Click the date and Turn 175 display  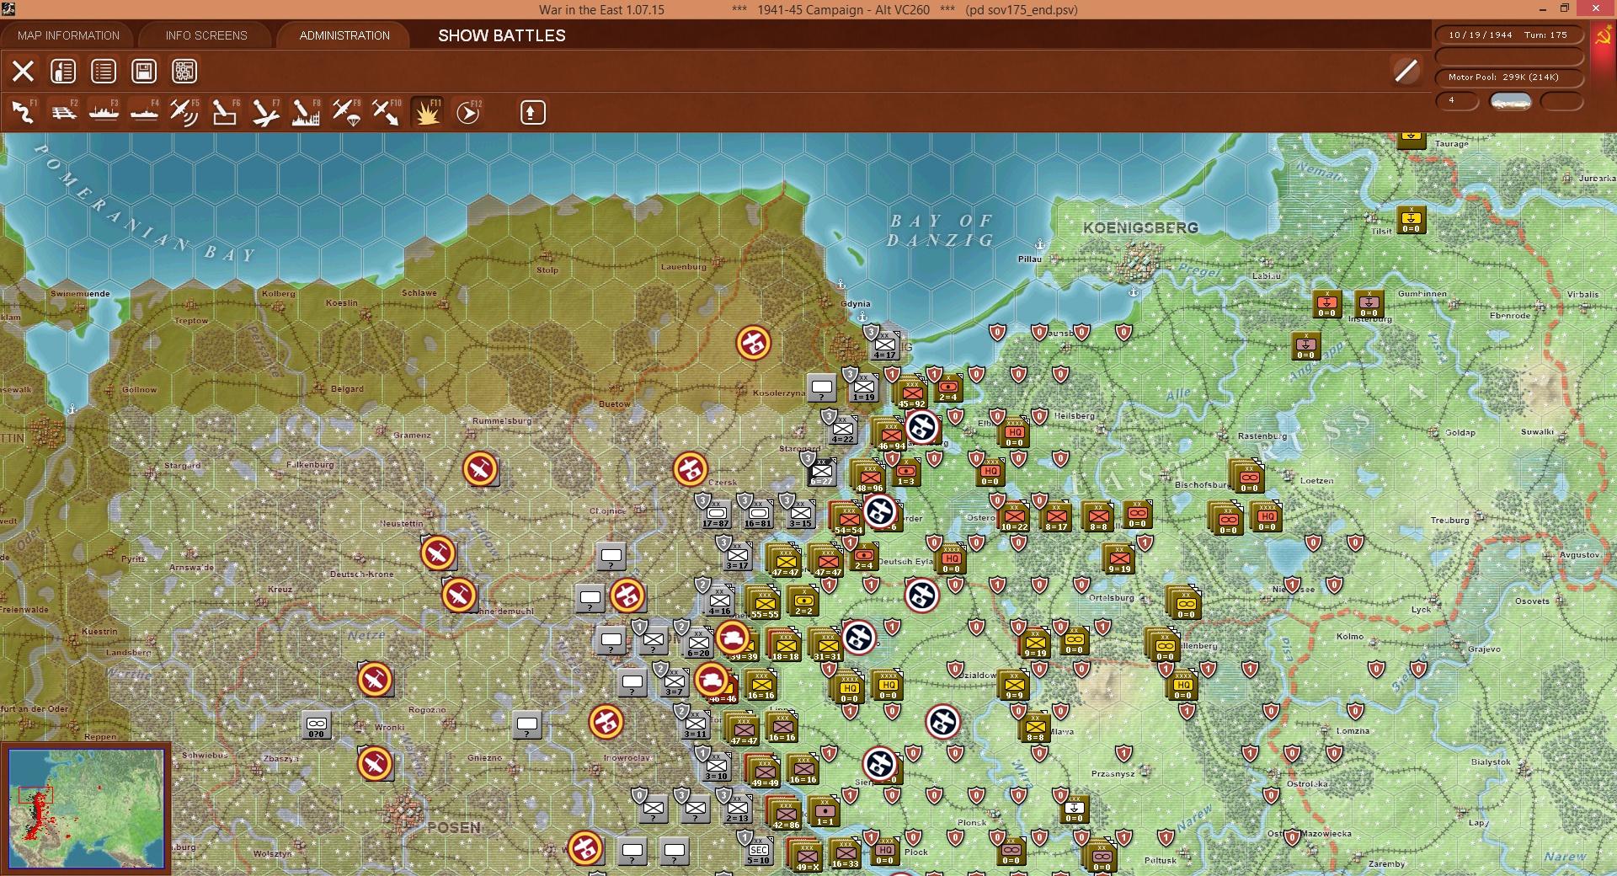click(x=1508, y=35)
